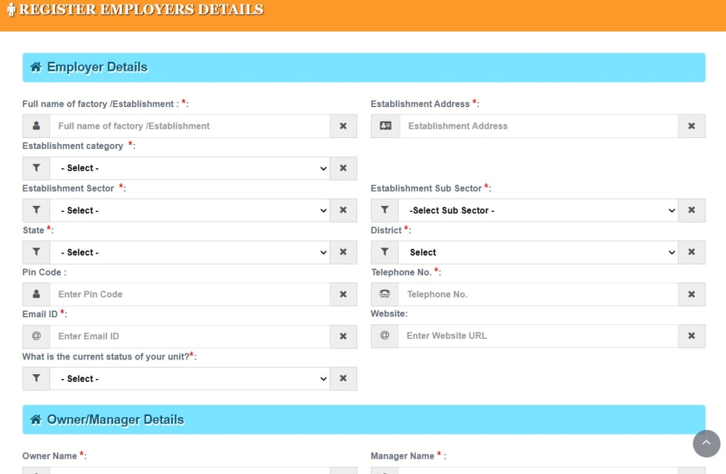Screen dimensions: 726x474
Task: Click into the Establishment Address field
Action: pyautogui.click(x=538, y=126)
